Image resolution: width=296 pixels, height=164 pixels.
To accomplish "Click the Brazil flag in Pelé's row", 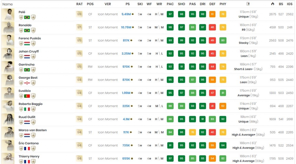I will pos(27,17).
